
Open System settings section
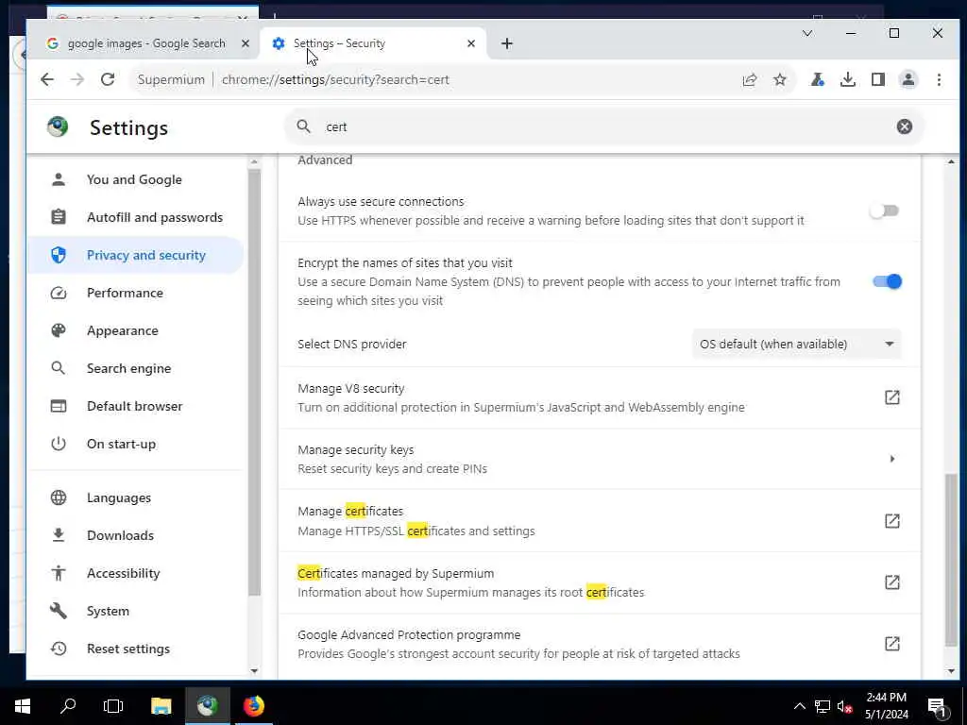134,611
